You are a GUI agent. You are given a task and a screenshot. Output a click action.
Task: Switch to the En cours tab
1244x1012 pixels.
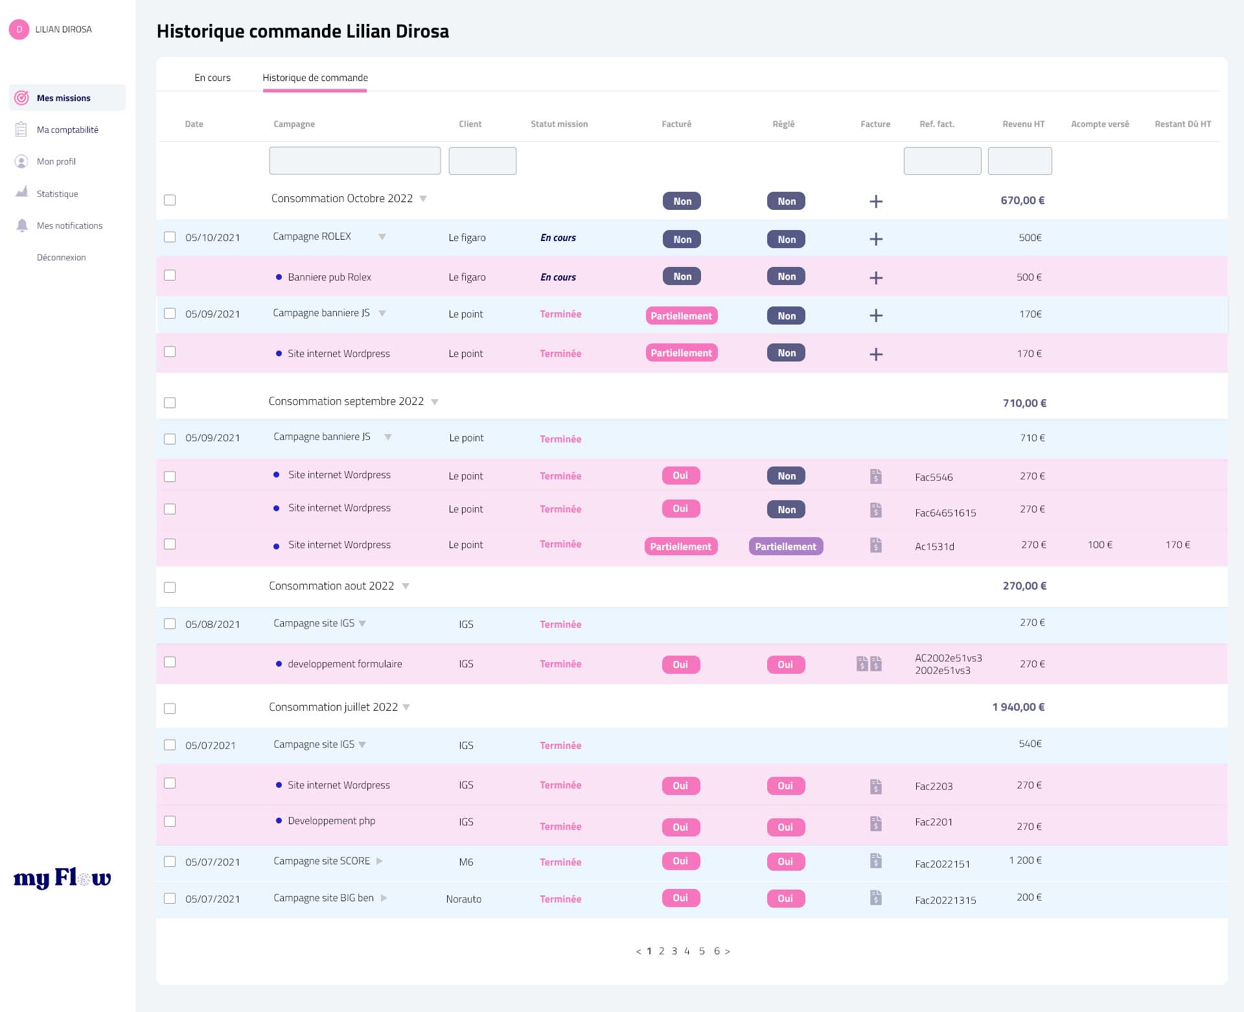213,78
